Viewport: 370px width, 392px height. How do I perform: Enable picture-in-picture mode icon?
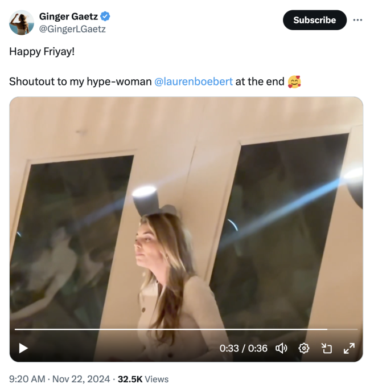click(x=327, y=348)
